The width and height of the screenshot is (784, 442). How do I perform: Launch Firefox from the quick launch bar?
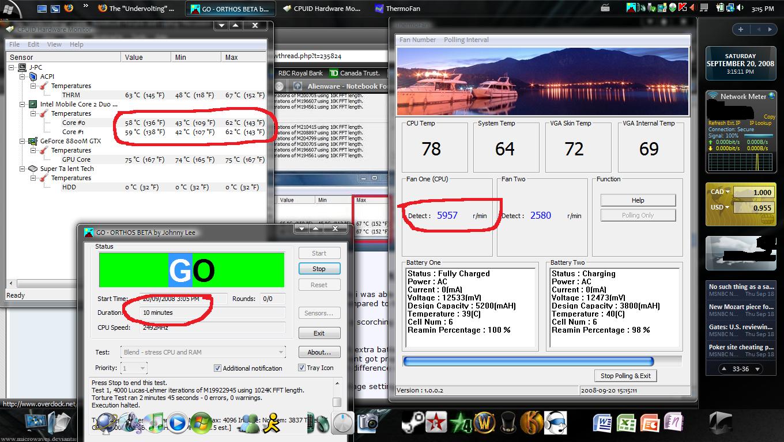(x=69, y=9)
